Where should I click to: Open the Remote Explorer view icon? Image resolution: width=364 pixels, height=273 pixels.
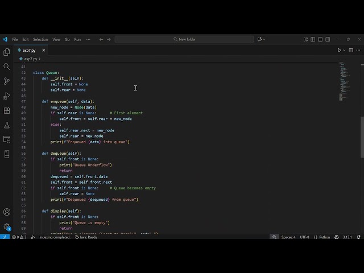(7, 139)
